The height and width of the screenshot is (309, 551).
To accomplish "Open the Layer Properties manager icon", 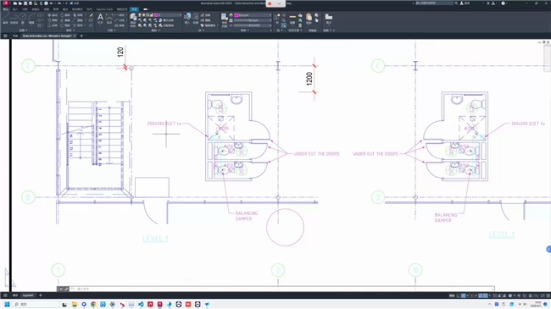I will [133, 18].
